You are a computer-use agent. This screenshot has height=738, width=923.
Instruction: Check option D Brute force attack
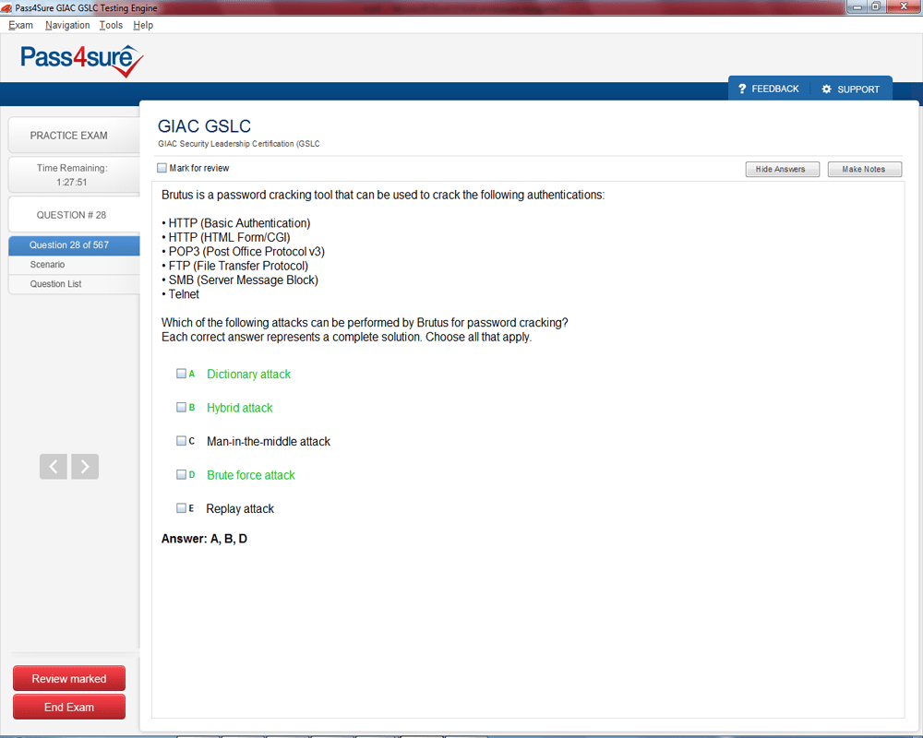[181, 474]
